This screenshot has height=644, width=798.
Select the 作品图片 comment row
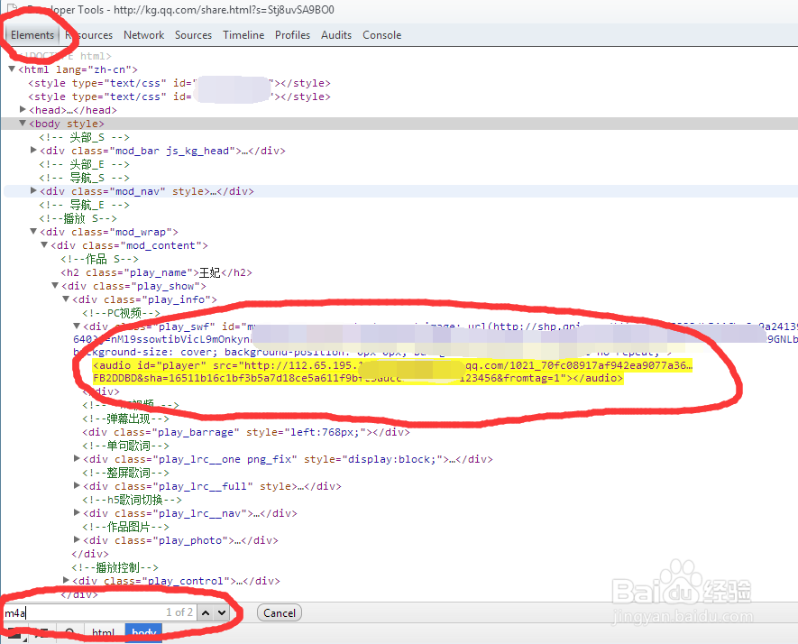click(x=125, y=527)
